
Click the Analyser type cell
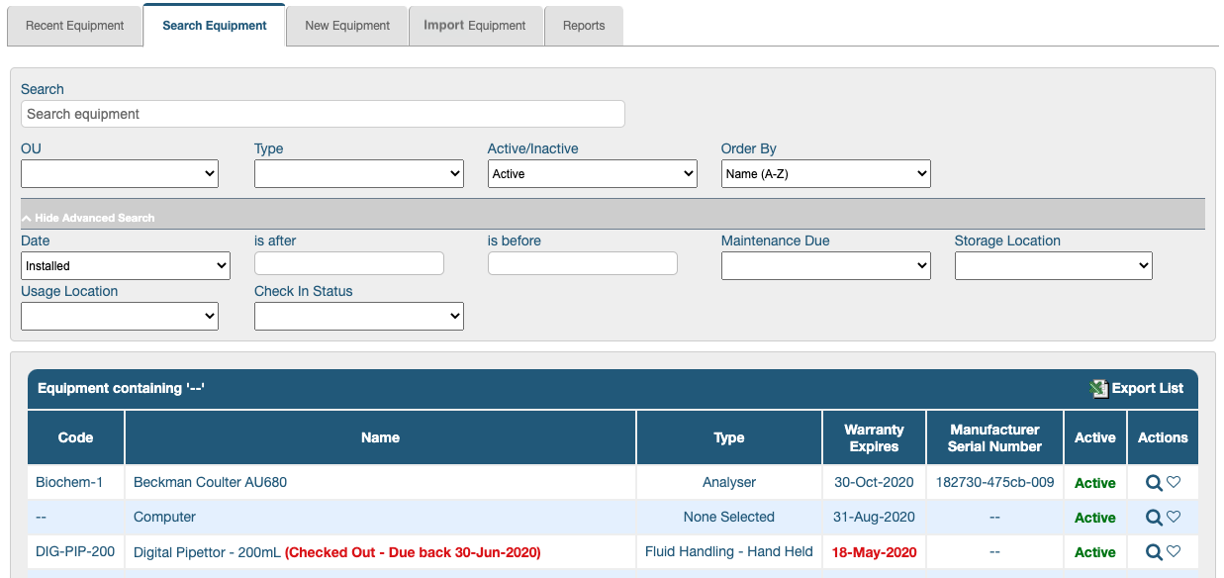pyautogui.click(x=729, y=482)
